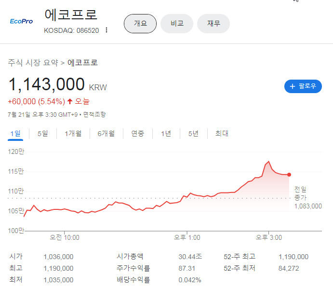Select the 1일 chart range
333x289 pixels.
pyautogui.click(x=15, y=134)
